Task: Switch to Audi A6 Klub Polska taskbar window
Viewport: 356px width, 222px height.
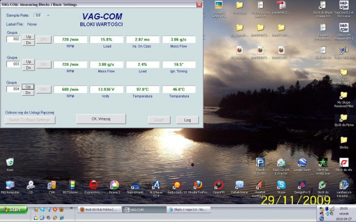Action: pyautogui.click(x=99, y=209)
